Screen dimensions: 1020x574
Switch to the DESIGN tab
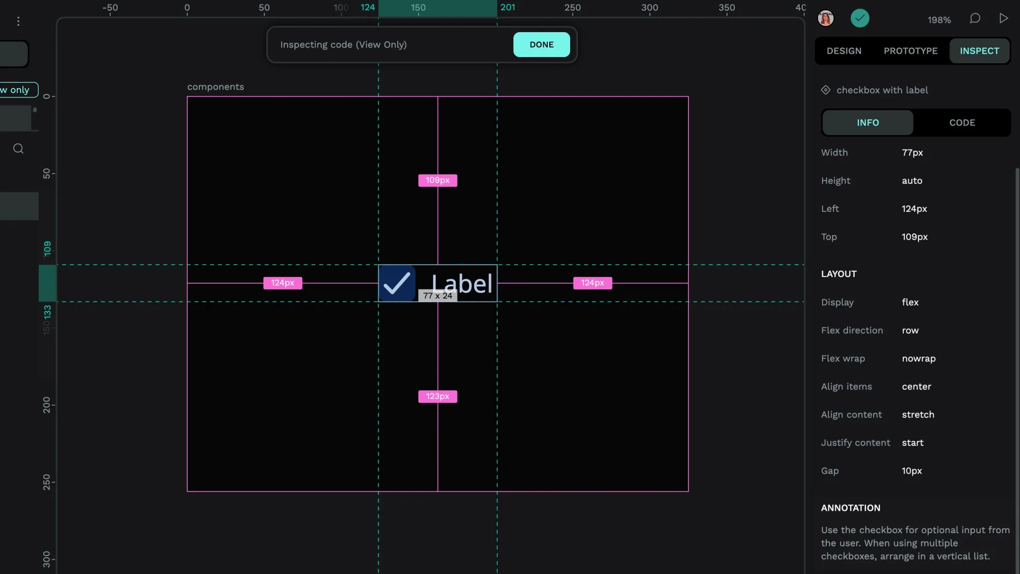[844, 51]
